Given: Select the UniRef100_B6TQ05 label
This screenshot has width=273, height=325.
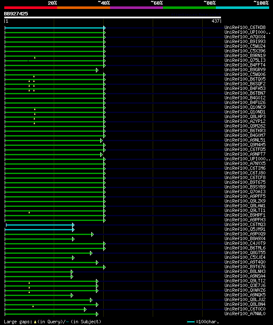Looking at the screenshot, I should pyautogui.click(x=245, y=79).
